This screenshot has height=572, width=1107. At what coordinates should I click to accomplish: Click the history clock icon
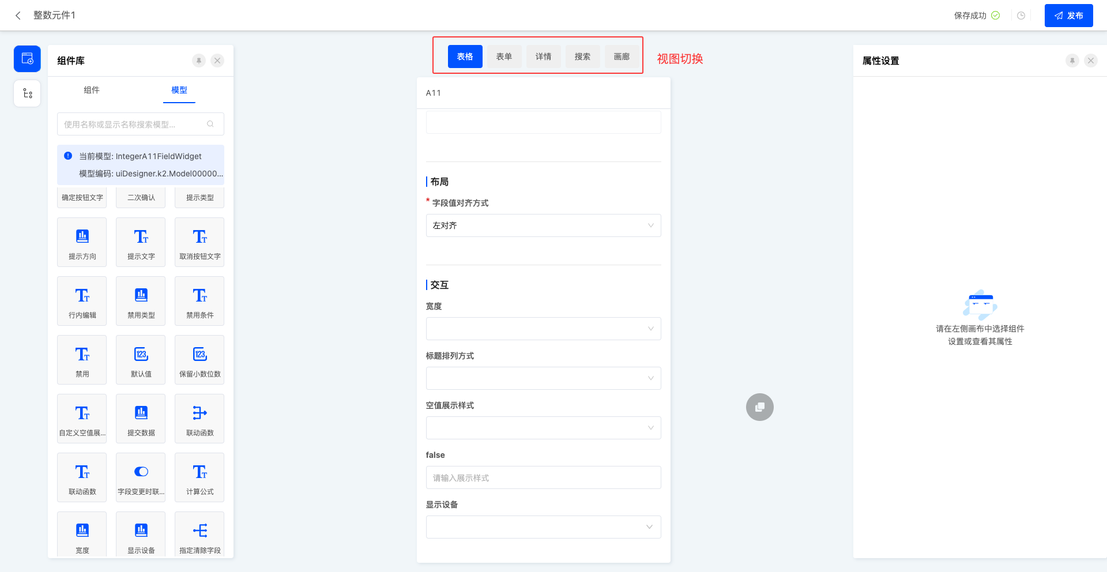1021,16
